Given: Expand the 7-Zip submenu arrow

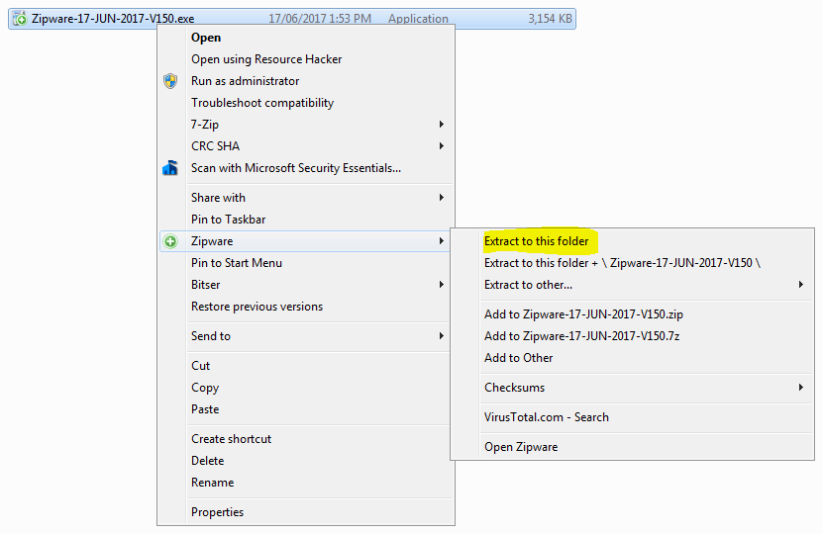Looking at the screenshot, I should pyautogui.click(x=442, y=125).
